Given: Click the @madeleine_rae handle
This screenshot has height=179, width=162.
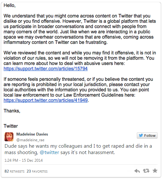Looking at the screenshot, I should click(30, 140).
